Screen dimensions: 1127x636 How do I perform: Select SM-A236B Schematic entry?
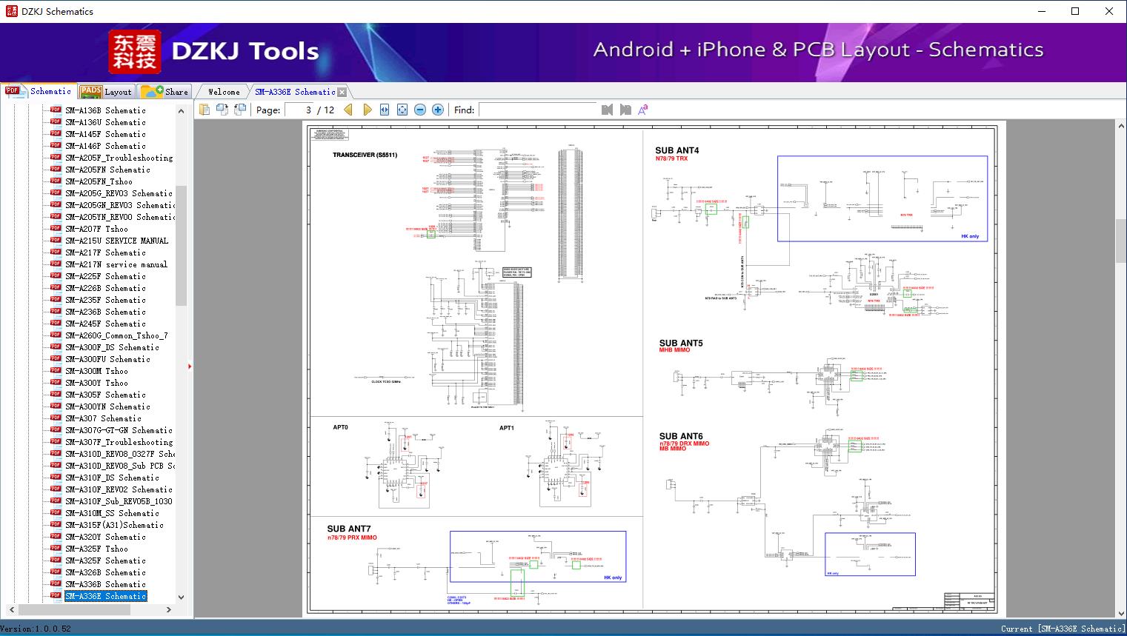click(105, 312)
